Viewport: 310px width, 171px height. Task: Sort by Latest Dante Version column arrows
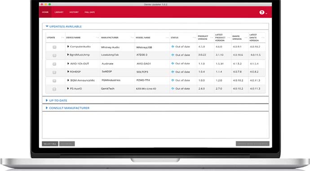(263, 38)
